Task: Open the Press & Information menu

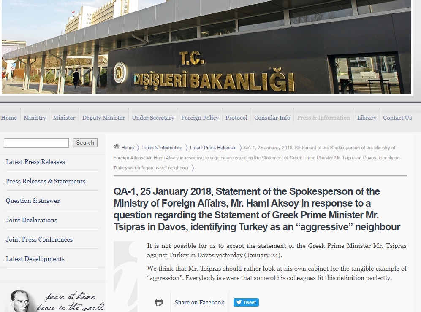Action: tap(323, 118)
